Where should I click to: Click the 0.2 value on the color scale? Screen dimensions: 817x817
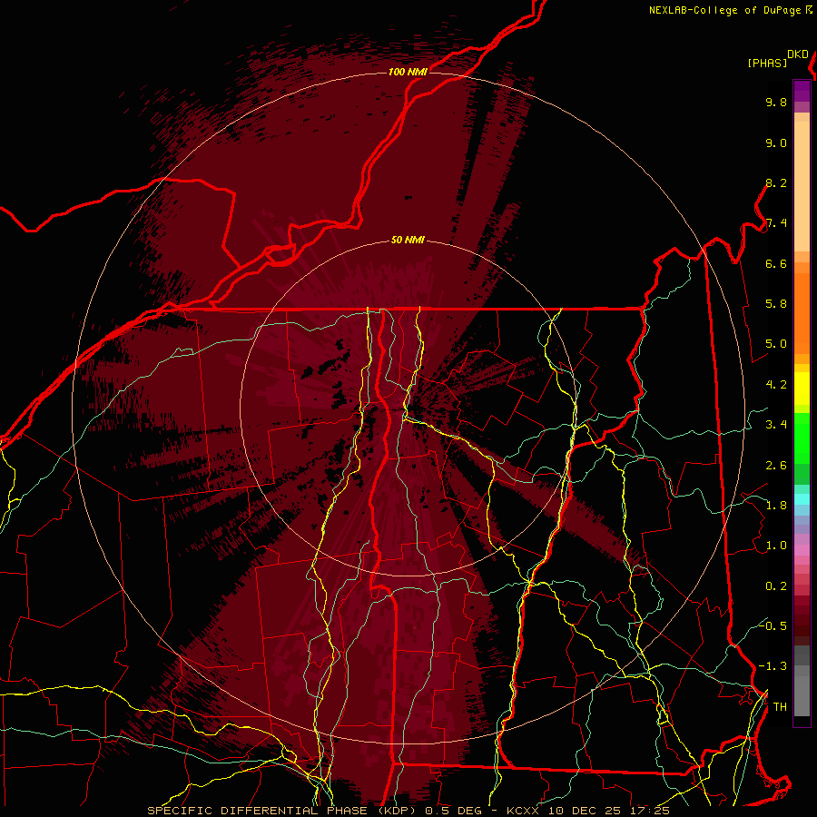coord(776,586)
